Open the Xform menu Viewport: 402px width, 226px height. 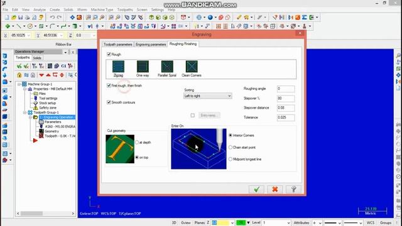[82, 10]
